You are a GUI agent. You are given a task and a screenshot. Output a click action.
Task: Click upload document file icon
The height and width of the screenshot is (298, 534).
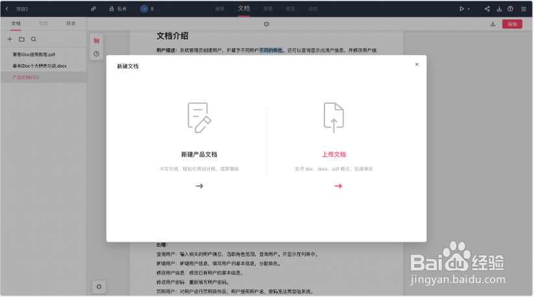(334, 118)
